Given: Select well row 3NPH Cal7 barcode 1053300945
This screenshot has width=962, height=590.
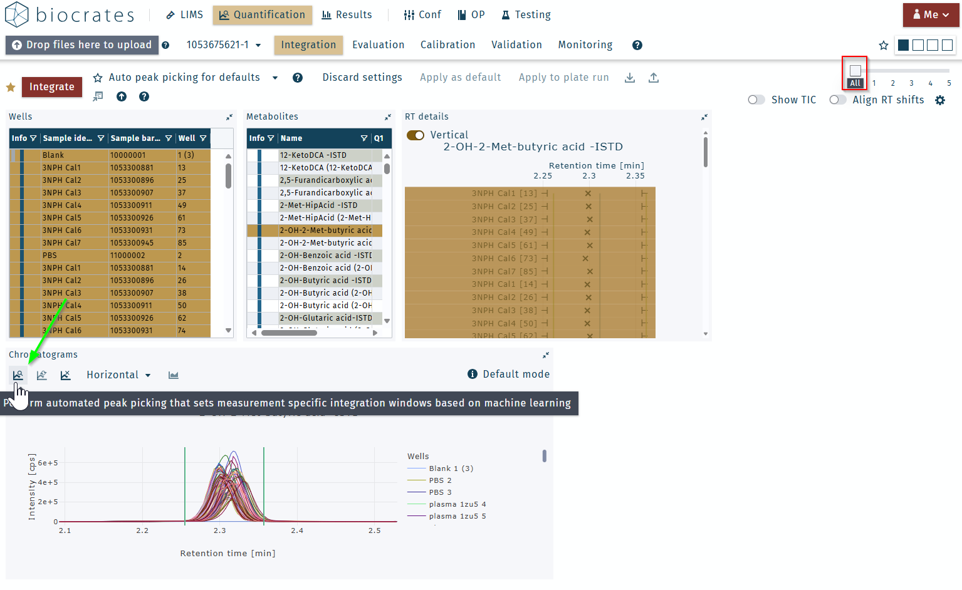Looking at the screenshot, I should 110,243.
